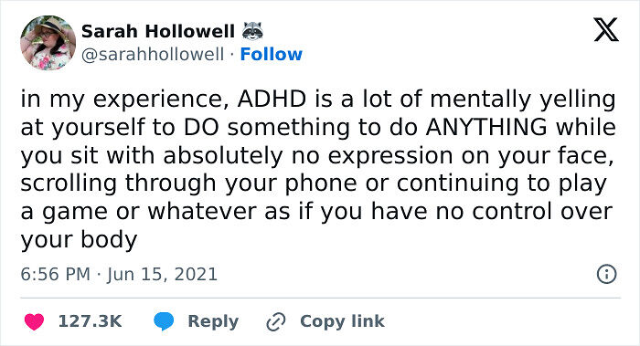Click the X logo icon
The width and height of the screenshot is (640, 346).
tap(606, 30)
